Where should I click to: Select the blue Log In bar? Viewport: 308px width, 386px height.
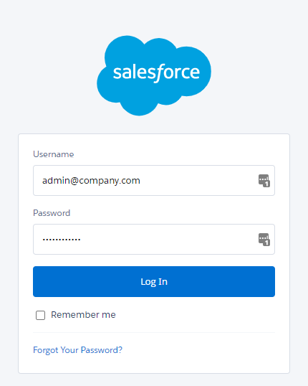(154, 282)
